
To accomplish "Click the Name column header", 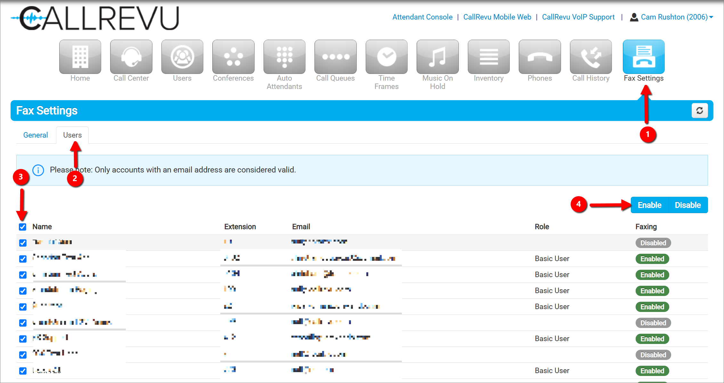I will click(42, 227).
